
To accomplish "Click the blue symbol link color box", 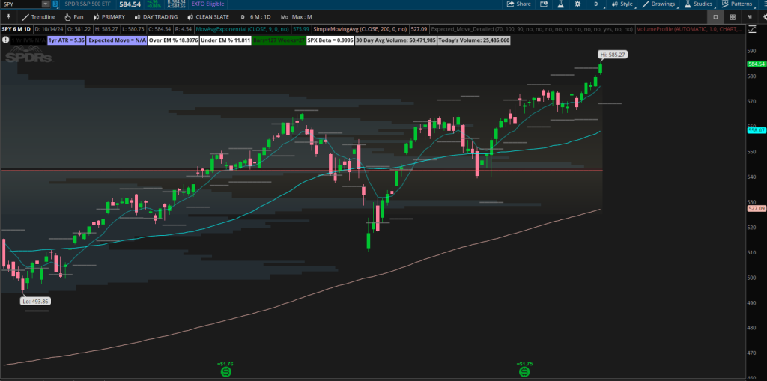I will [x=54, y=4].
